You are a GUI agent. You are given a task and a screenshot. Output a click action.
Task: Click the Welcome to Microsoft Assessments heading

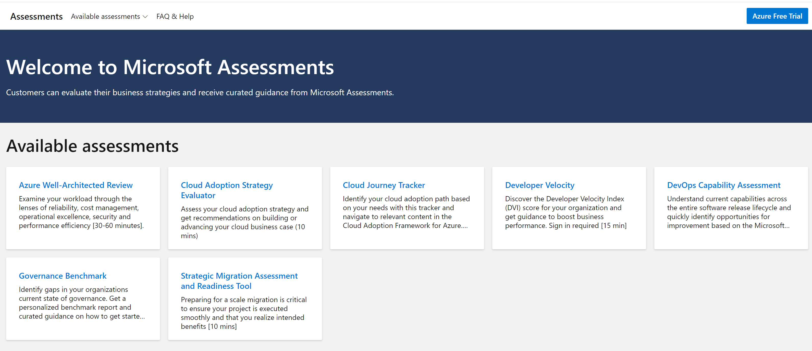[170, 67]
